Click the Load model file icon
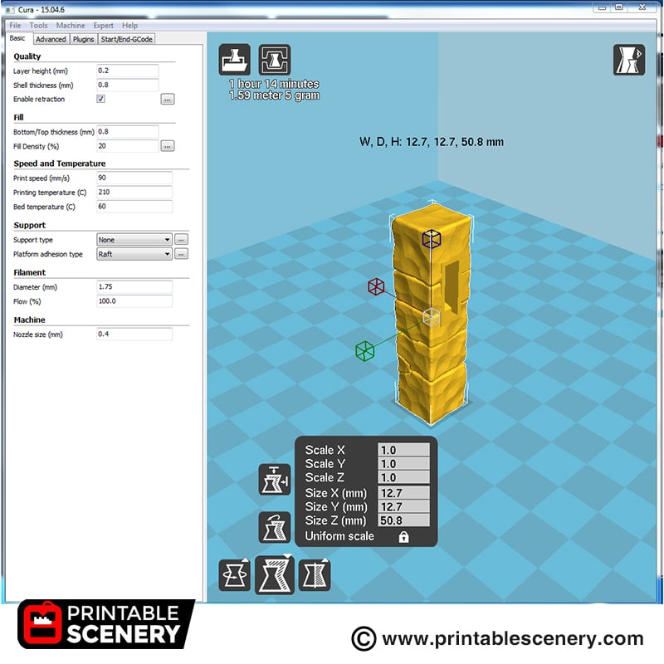Image resolution: width=664 pixels, height=664 pixels. pyautogui.click(x=234, y=60)
